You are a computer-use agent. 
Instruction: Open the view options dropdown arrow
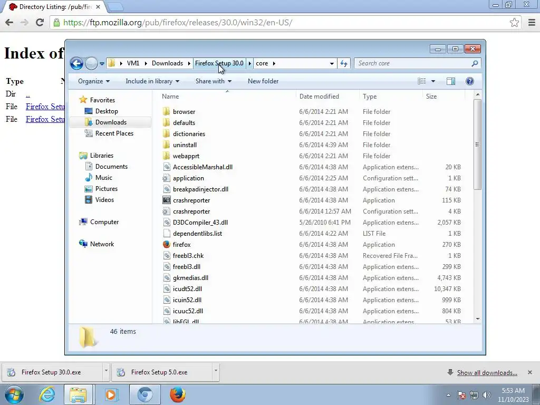433,81
